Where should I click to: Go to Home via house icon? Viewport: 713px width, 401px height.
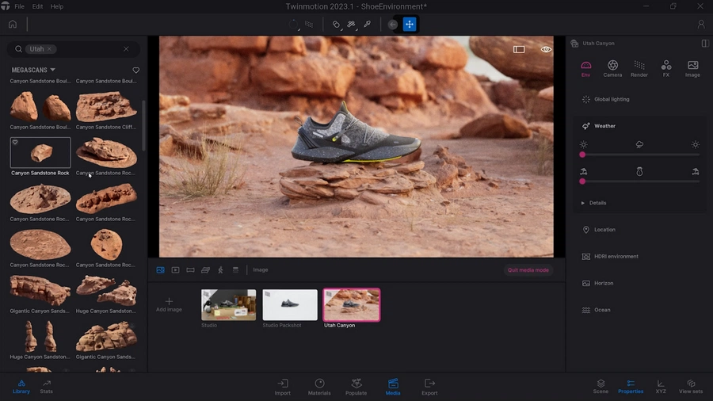click(13, 25)
